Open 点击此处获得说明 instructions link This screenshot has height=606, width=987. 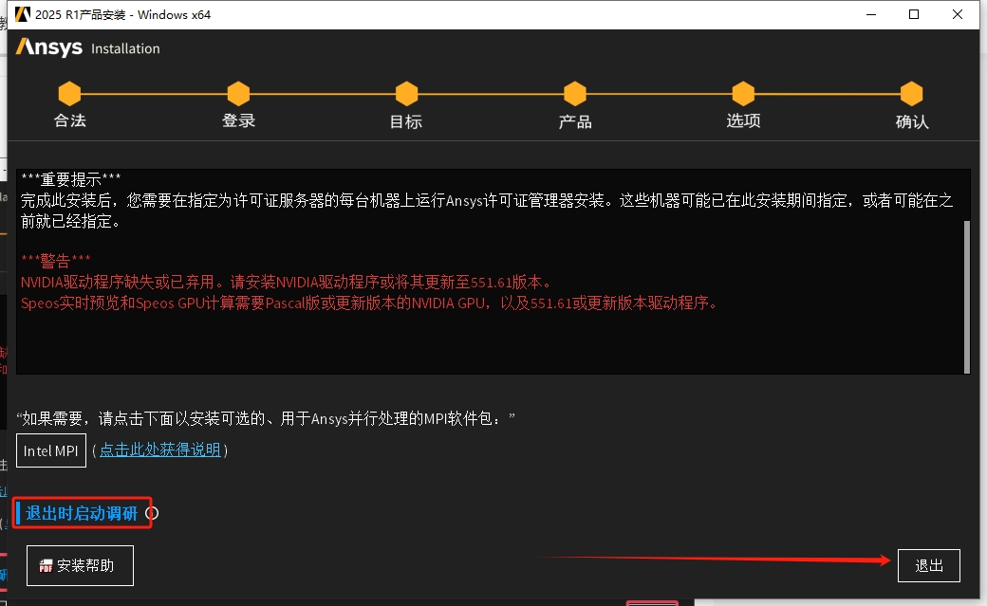tap(159, 450)
